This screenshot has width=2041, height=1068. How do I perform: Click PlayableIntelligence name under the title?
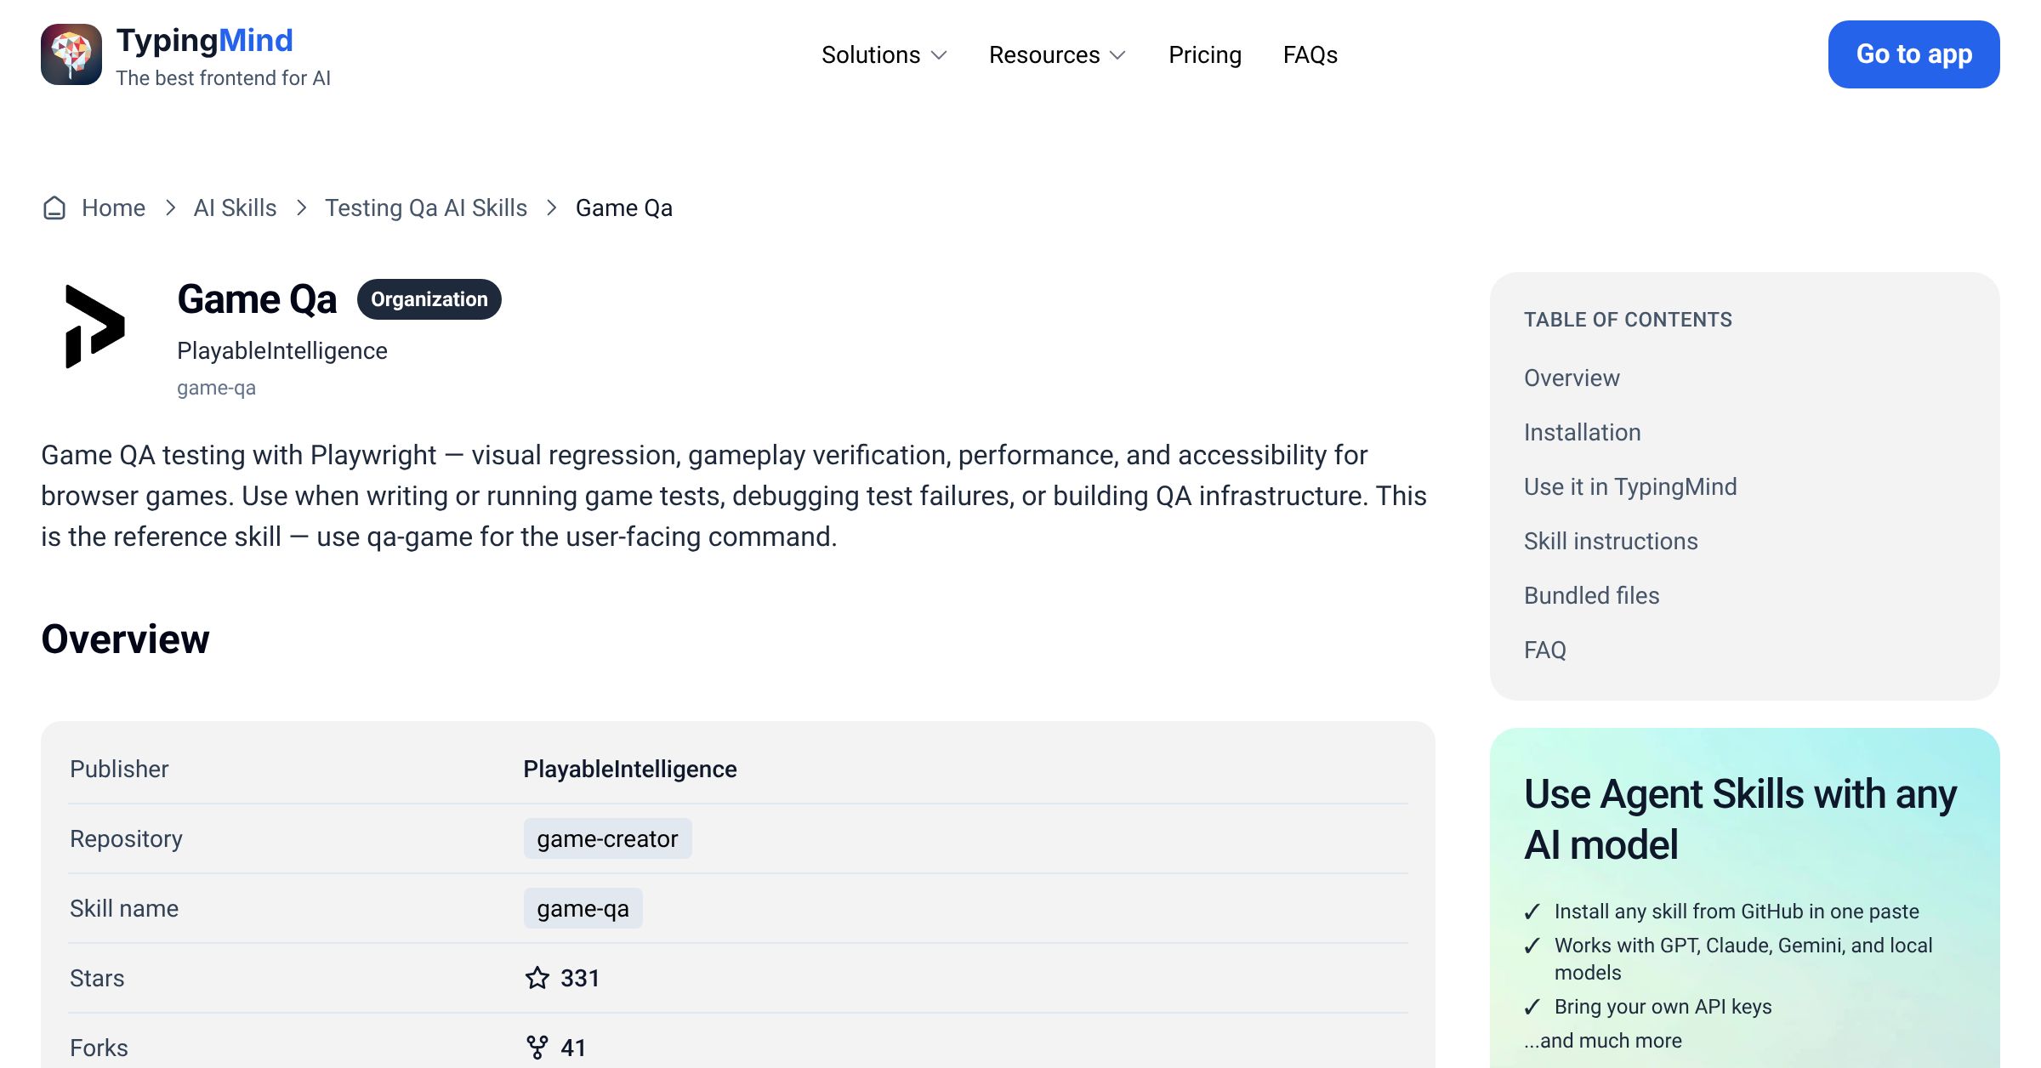coord(282,350)
